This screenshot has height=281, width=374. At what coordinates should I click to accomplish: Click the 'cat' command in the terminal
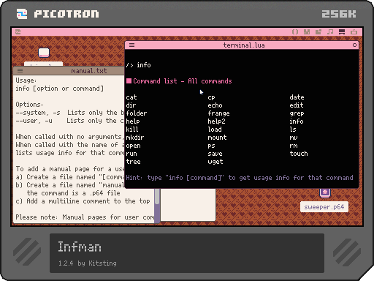(x=131, y=97)
